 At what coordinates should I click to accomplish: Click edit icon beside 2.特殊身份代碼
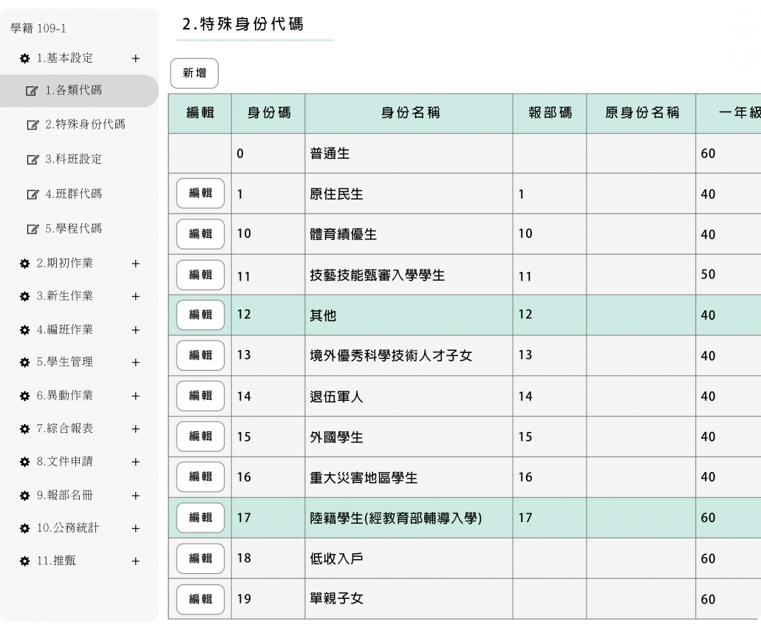pos(33,125)
